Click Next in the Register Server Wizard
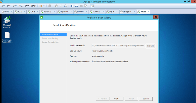Viewport: 196px width, 103px height. (117, 99)
